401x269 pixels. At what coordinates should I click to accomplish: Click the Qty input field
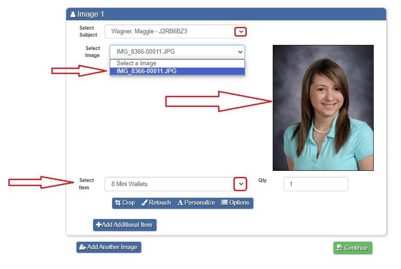(315, 184)
